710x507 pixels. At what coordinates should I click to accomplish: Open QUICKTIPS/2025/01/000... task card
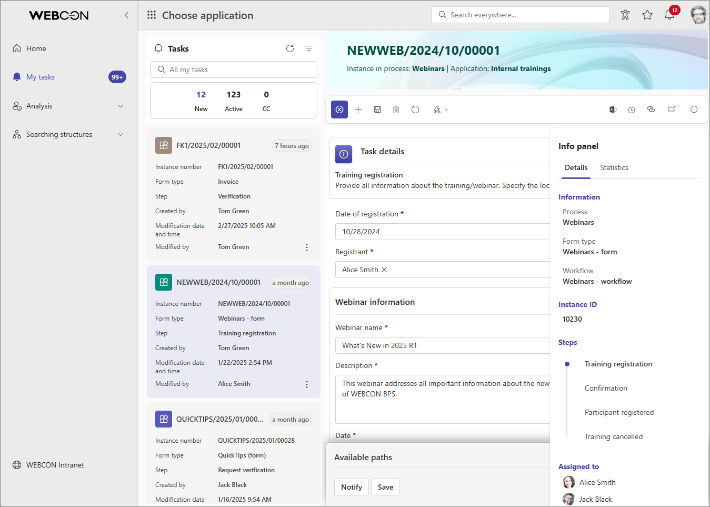click(234, 455)
